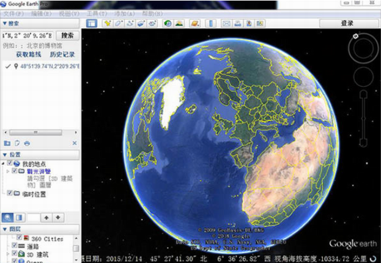
Task: Toggle the 临时位置 checkbox
Action: coord(9,194)
